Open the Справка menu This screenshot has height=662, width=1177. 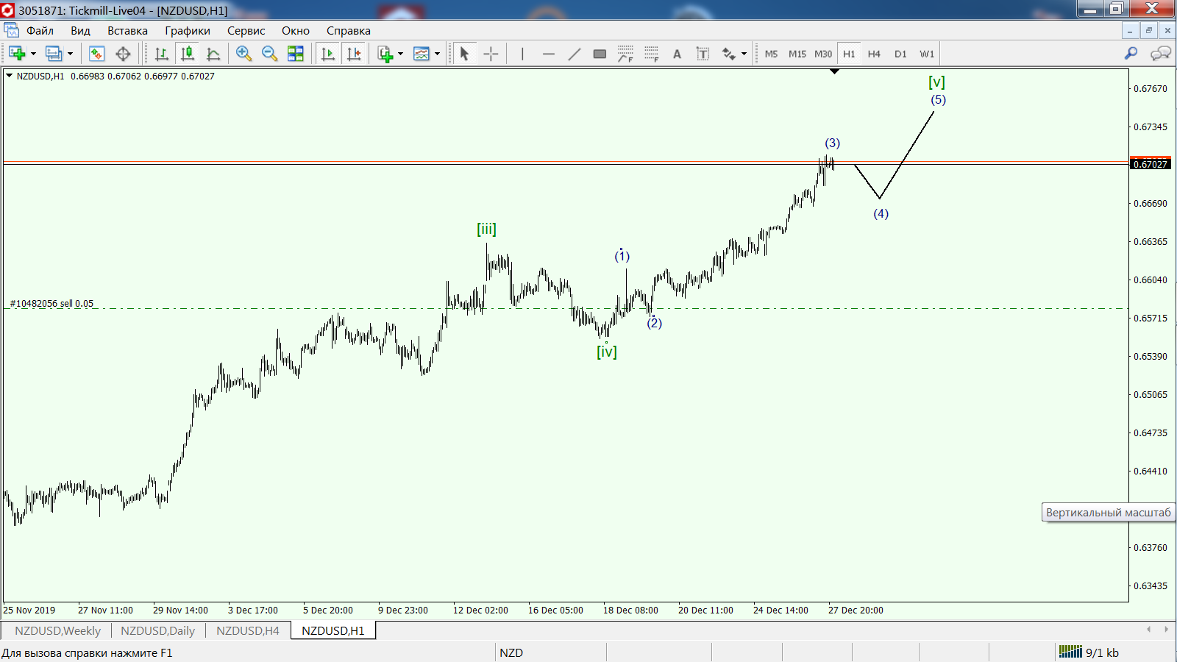pos(349,30)
